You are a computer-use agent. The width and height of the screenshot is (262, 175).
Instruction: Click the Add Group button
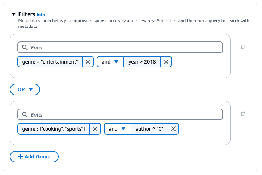34,157
